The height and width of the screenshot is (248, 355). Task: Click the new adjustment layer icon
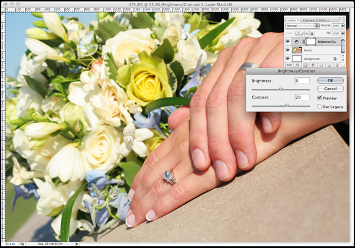click(313, 66)
